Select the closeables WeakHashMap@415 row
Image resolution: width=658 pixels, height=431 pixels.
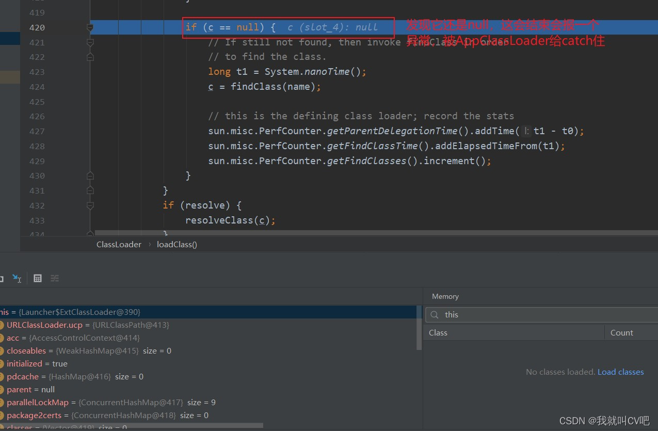click(x=208, y=351)
